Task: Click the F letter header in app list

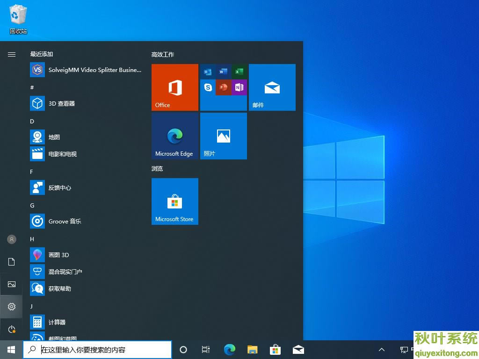Action: point(31,172)
